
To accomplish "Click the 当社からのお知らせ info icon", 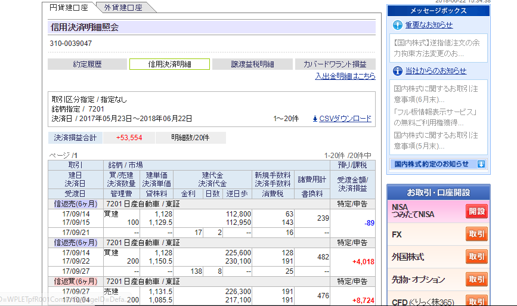I will pyautogui.click(x=398, y=71).
